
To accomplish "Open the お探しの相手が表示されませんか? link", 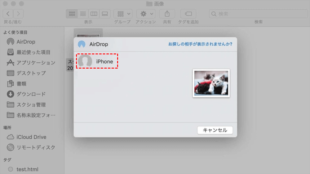I will [200, 44].
